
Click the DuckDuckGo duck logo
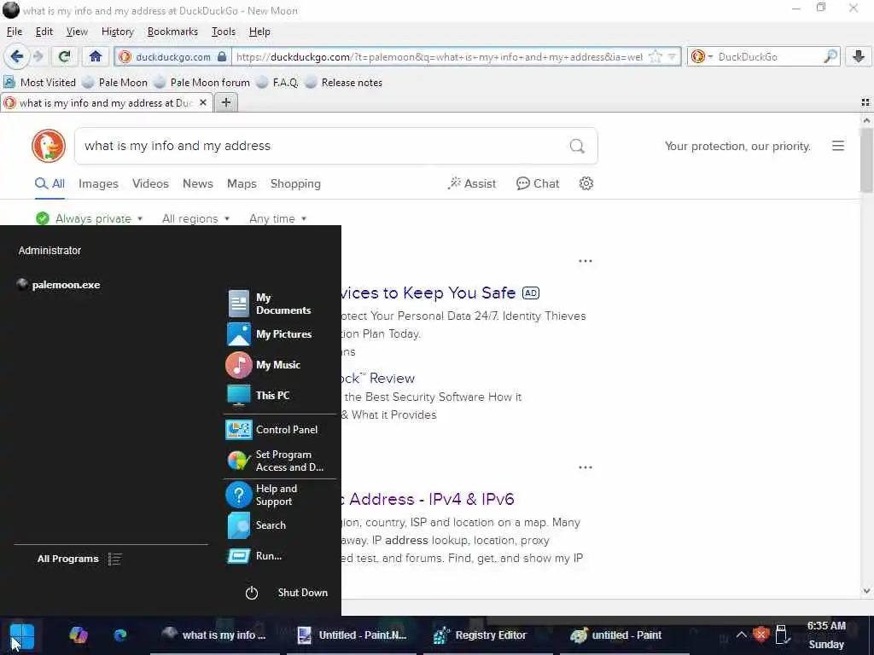tap(49, 146)
